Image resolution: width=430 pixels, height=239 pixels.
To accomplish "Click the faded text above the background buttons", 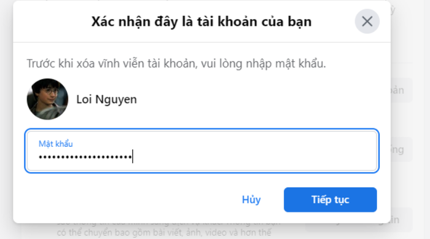I will (x=393, y=10).
